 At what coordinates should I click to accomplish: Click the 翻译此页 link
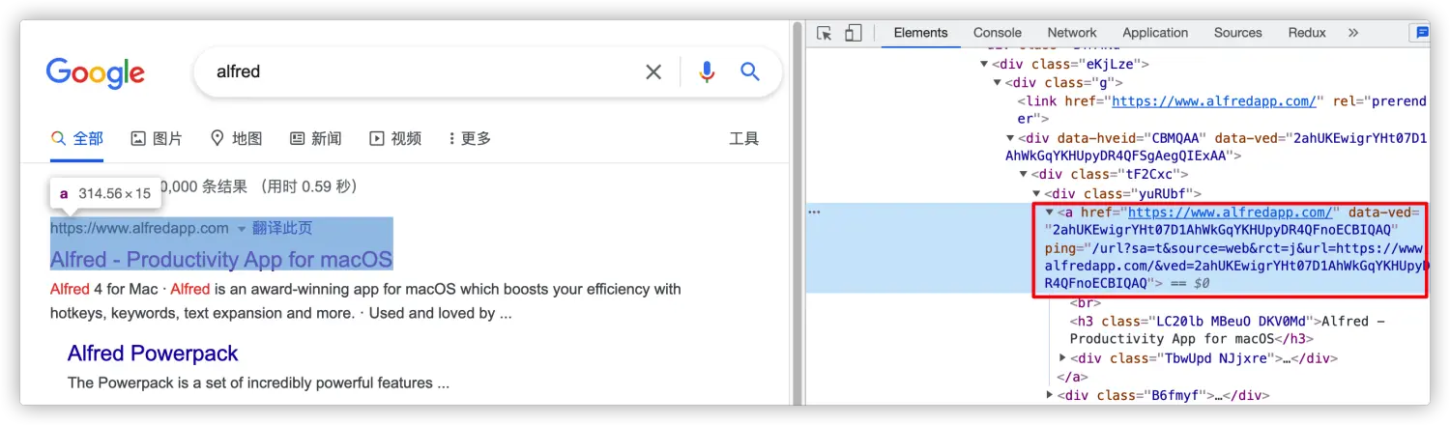coord(282,229)
